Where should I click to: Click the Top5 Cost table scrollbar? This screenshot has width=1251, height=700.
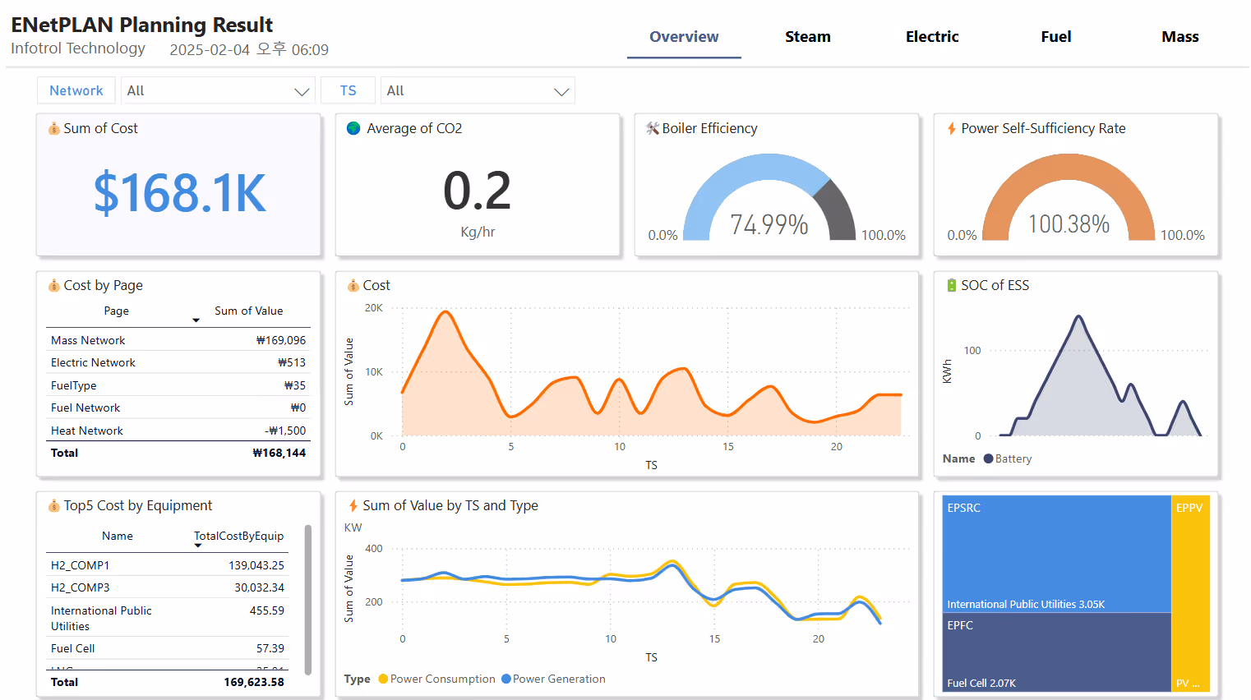click(x=308, y=600)
